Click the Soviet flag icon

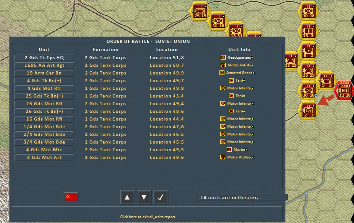coord(71,197)
